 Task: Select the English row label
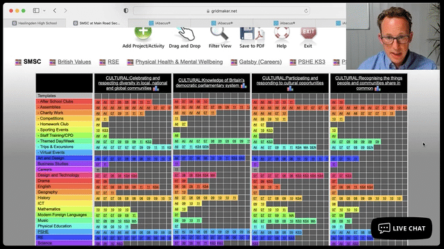[x=65, y=186]
